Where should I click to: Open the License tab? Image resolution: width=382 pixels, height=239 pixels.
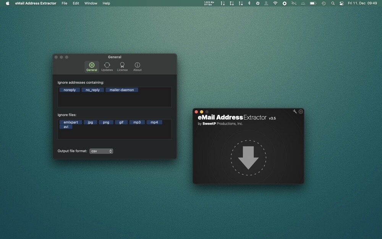(122, 67)
